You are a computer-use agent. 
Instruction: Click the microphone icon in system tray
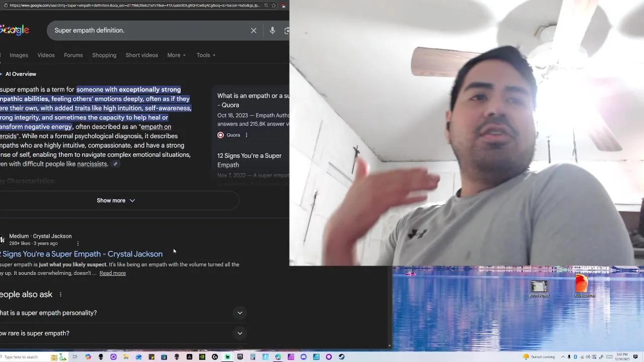tap(569, 357)
